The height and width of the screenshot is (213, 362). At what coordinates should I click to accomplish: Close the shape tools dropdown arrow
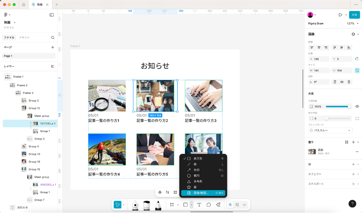(x=191, y=205)
